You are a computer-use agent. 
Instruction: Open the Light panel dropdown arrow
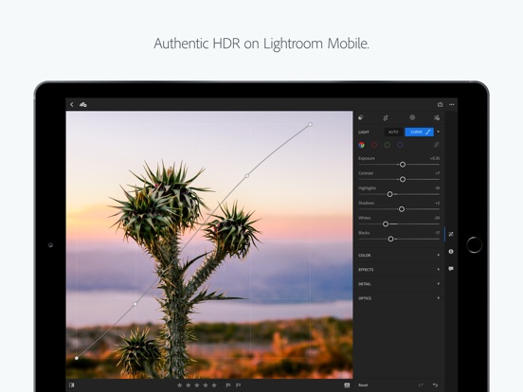click(x=439, y=132)
